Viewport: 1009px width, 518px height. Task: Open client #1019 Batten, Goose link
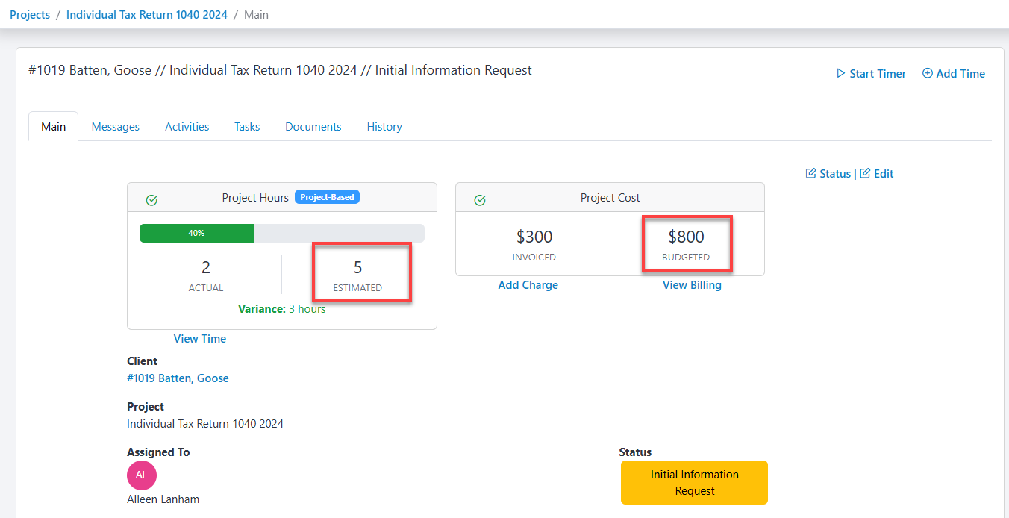178,378
